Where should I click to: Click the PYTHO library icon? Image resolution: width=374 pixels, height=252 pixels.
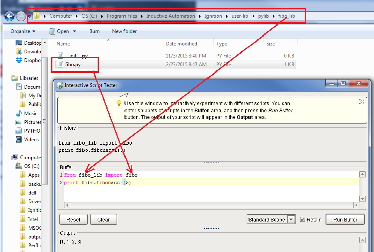coord(19,131)
